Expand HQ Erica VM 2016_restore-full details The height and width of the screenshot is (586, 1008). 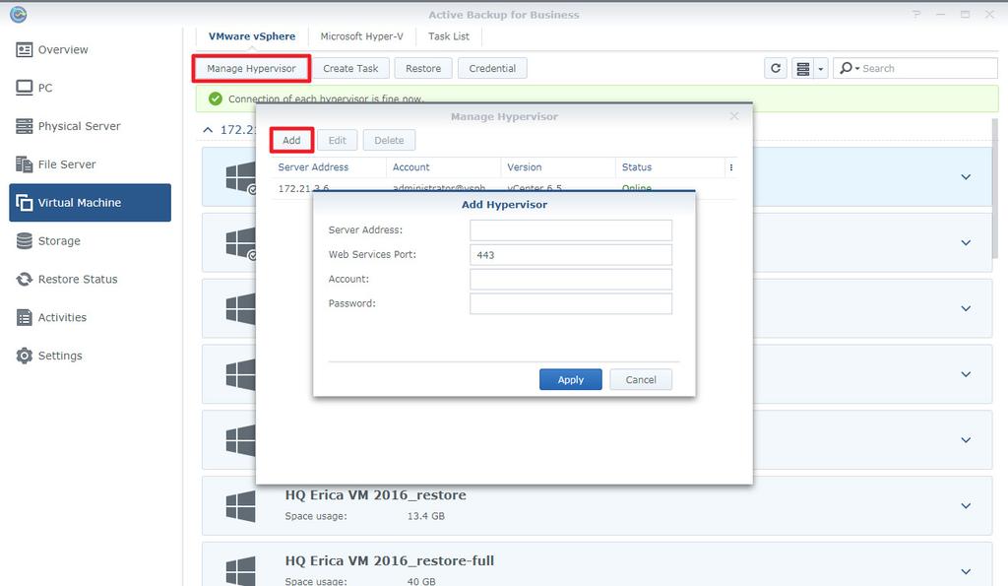(x=966, y=571)
